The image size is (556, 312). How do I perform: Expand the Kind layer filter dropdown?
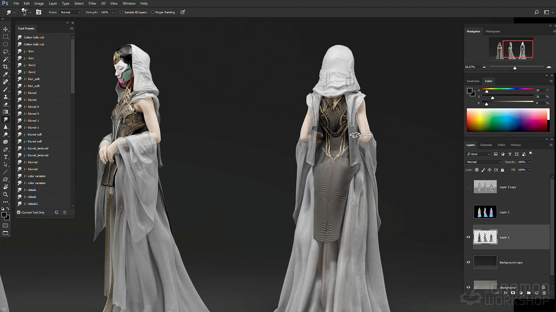[478, 154]
